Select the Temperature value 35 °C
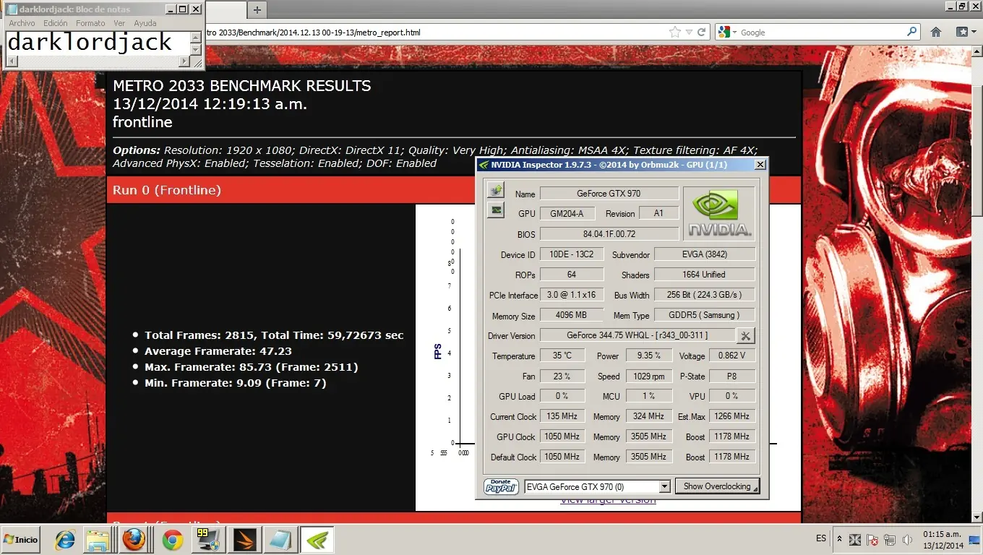 562,355
